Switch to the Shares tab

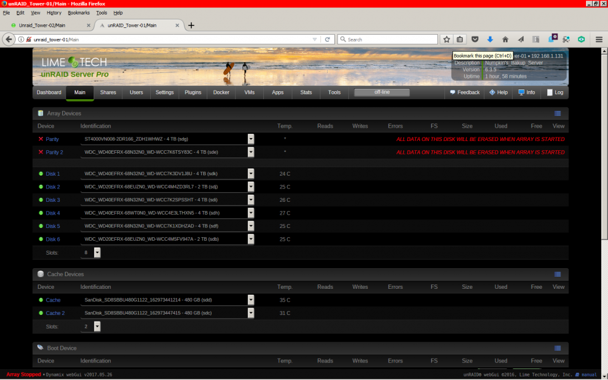[x=108, y=92]
